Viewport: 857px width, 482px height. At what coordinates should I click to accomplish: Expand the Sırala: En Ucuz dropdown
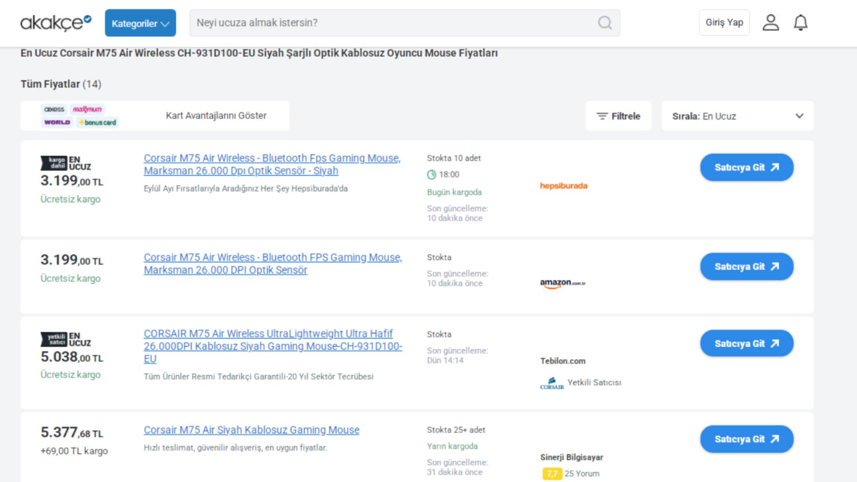point(737,116)
